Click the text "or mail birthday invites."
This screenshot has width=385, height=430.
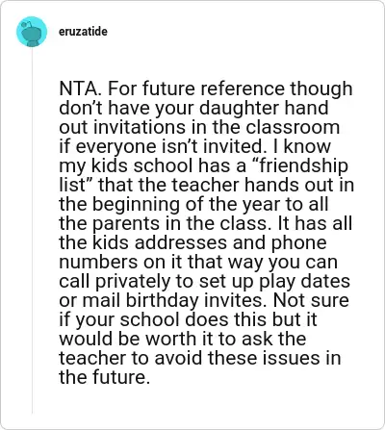[164, 300]
